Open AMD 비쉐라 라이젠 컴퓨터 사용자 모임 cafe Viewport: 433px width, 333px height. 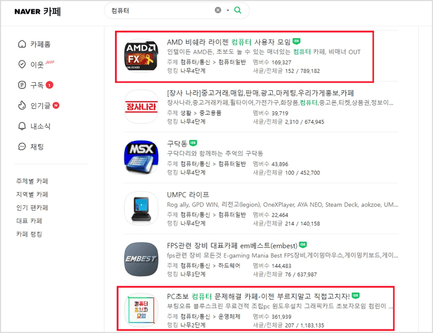tap(229, 42)
